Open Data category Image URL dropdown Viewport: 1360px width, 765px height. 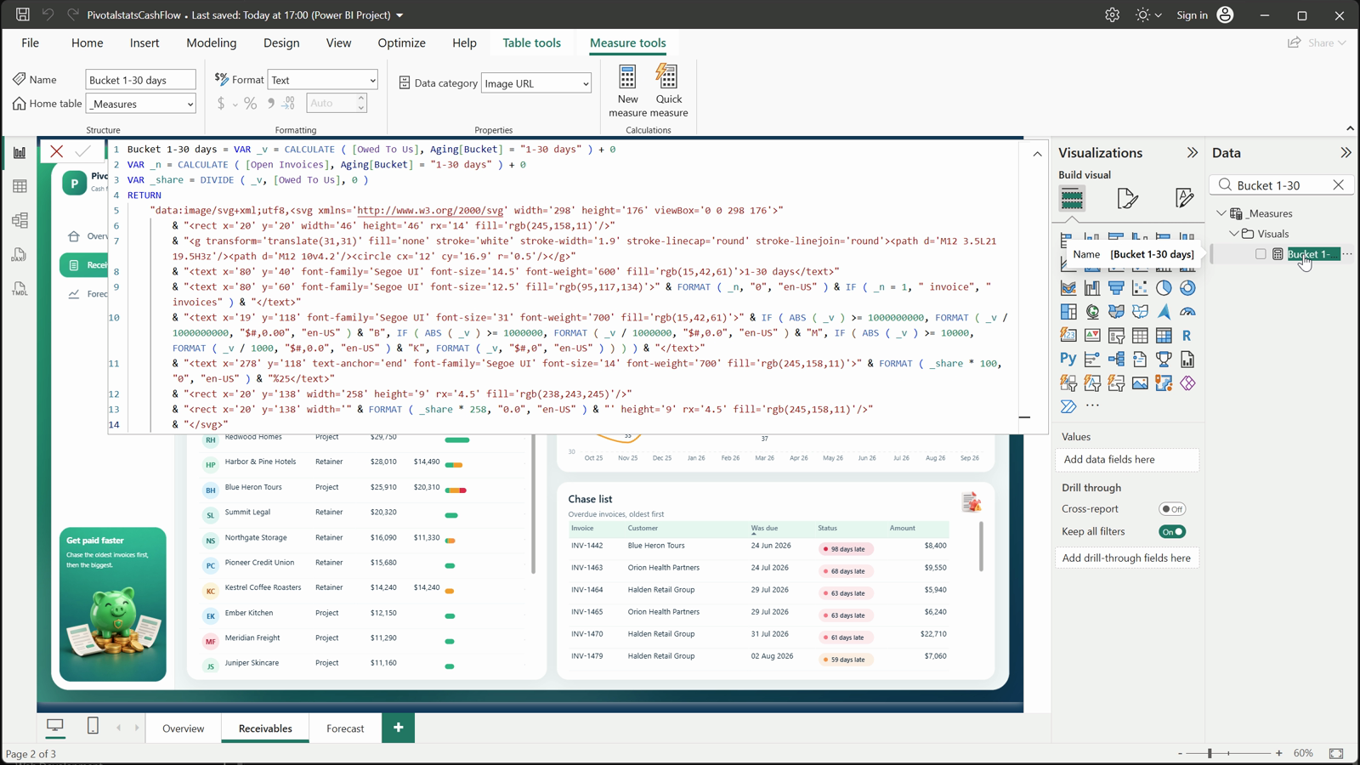click(536, 83)
